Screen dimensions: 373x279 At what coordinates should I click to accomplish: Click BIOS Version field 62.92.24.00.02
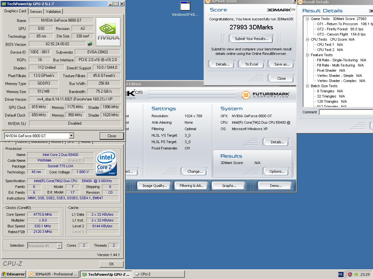tap(57, 44)
